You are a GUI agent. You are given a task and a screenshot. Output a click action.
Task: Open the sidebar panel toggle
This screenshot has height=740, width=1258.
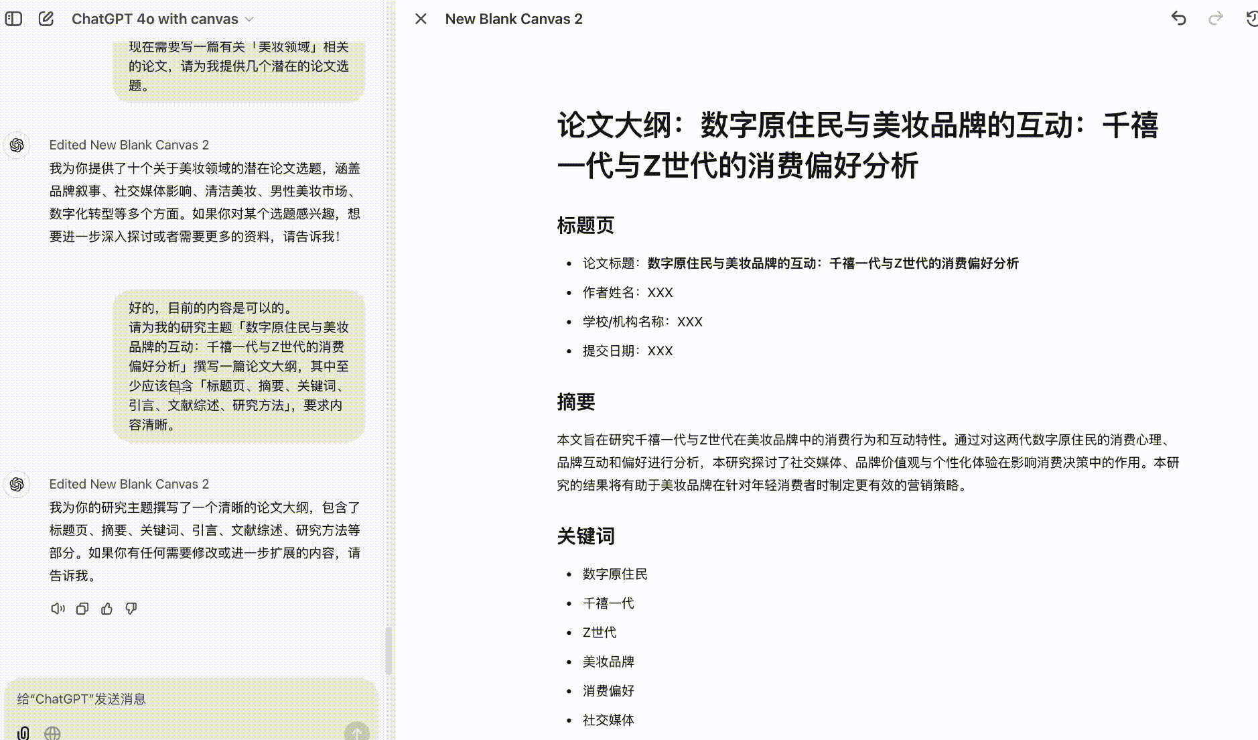point(13,19)
